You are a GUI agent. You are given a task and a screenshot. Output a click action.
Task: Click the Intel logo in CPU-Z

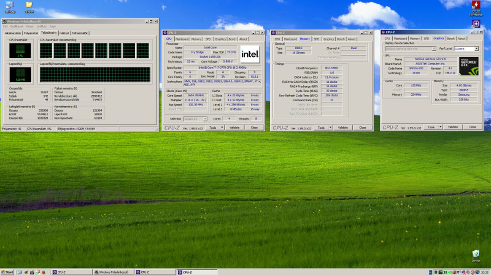click(250, 54)
